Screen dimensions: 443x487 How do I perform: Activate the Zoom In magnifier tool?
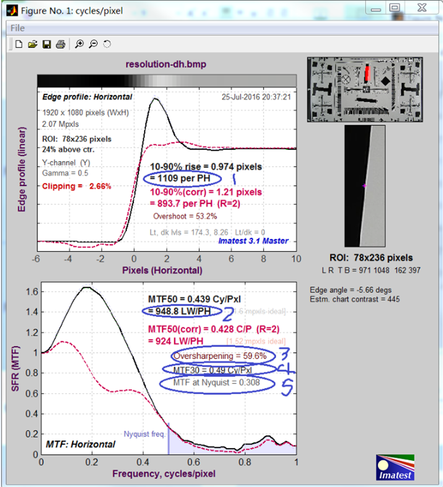[x=79, y=45]
